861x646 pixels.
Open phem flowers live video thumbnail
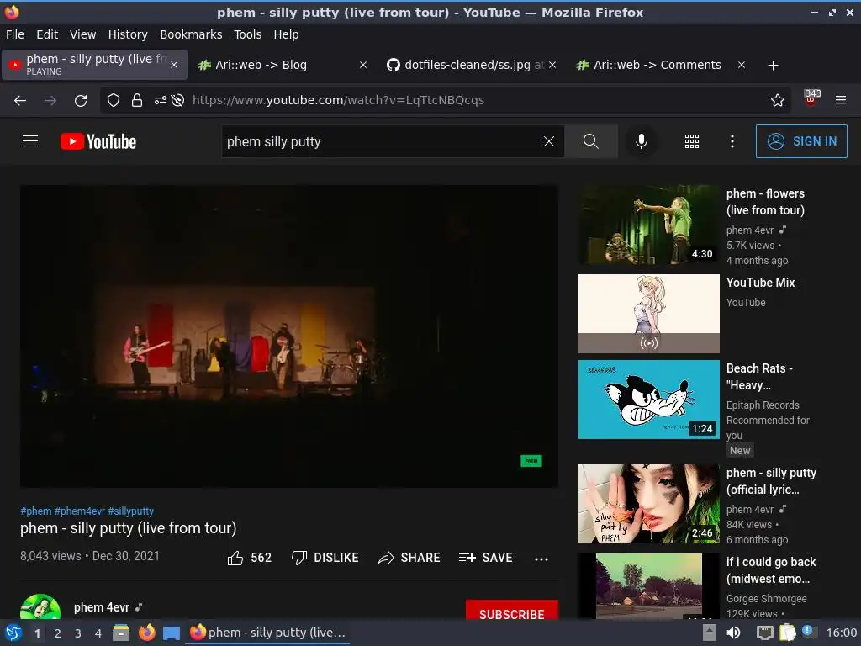point(648,225)
